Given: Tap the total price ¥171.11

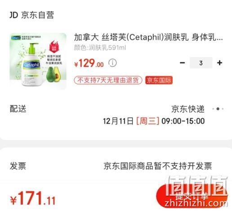Looking at the screenshot, I should coord(33,198).
